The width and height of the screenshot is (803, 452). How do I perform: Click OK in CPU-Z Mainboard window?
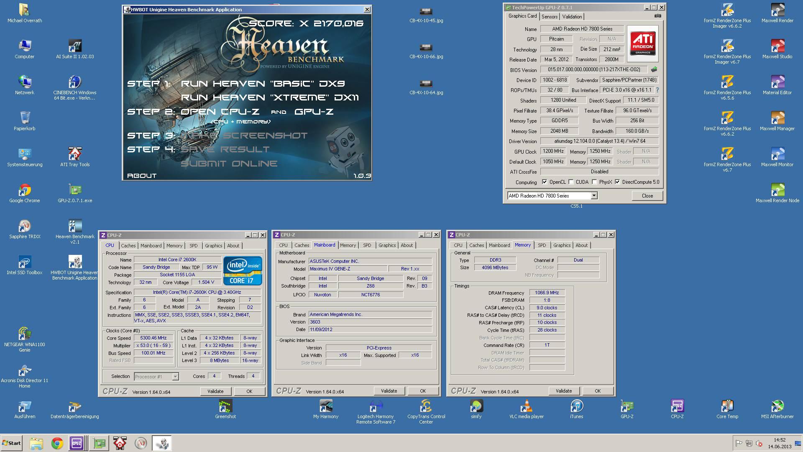(422, 391)
